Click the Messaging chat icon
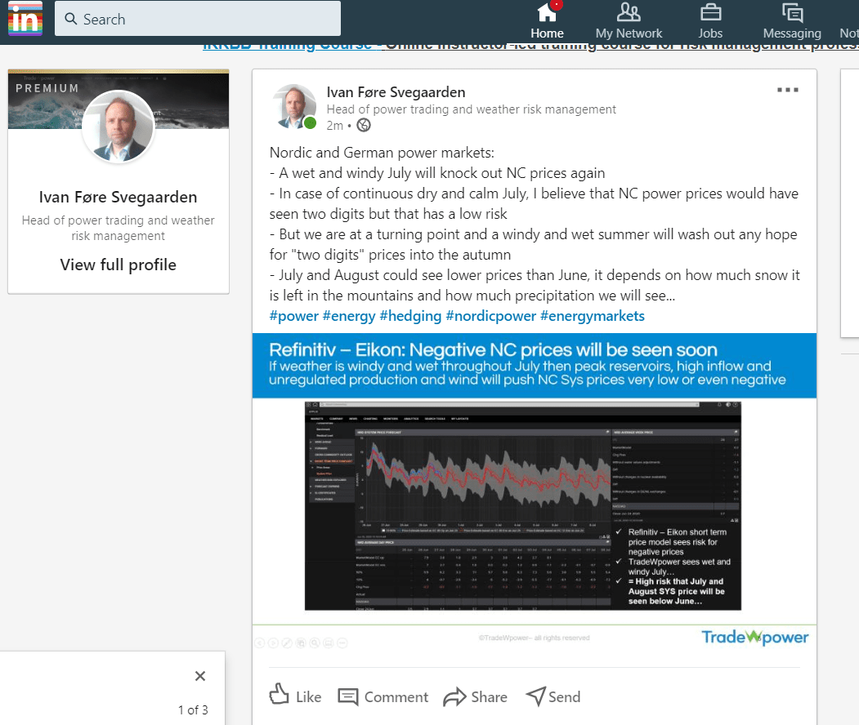This screenshot has width=859, height=725. [x=792, y=12]
